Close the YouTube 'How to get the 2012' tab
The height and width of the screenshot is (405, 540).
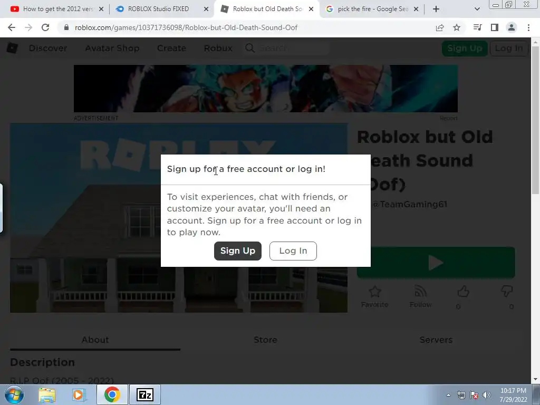[101, 9]
